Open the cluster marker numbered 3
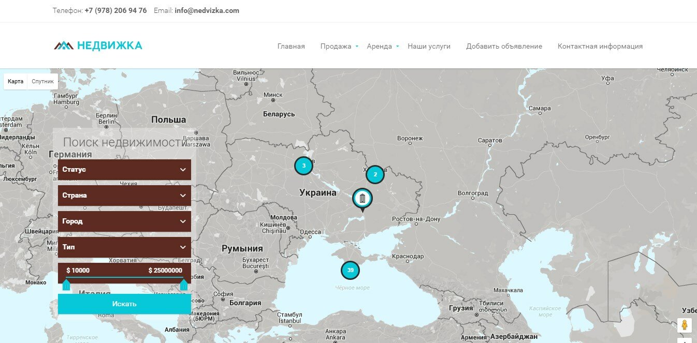 pyautogui.click(x=304, y=166)
